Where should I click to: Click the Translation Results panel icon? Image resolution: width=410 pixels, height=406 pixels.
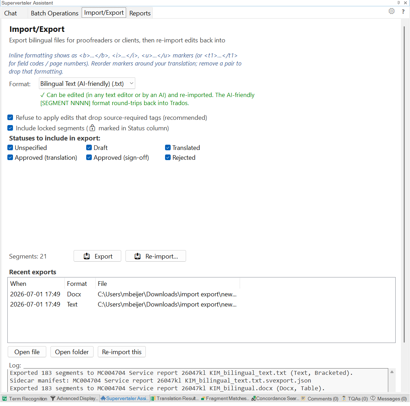(153, 398)
